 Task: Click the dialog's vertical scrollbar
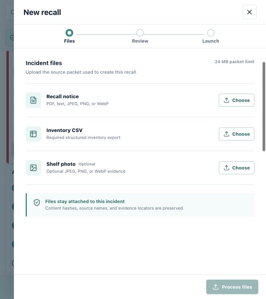(264, 107)
